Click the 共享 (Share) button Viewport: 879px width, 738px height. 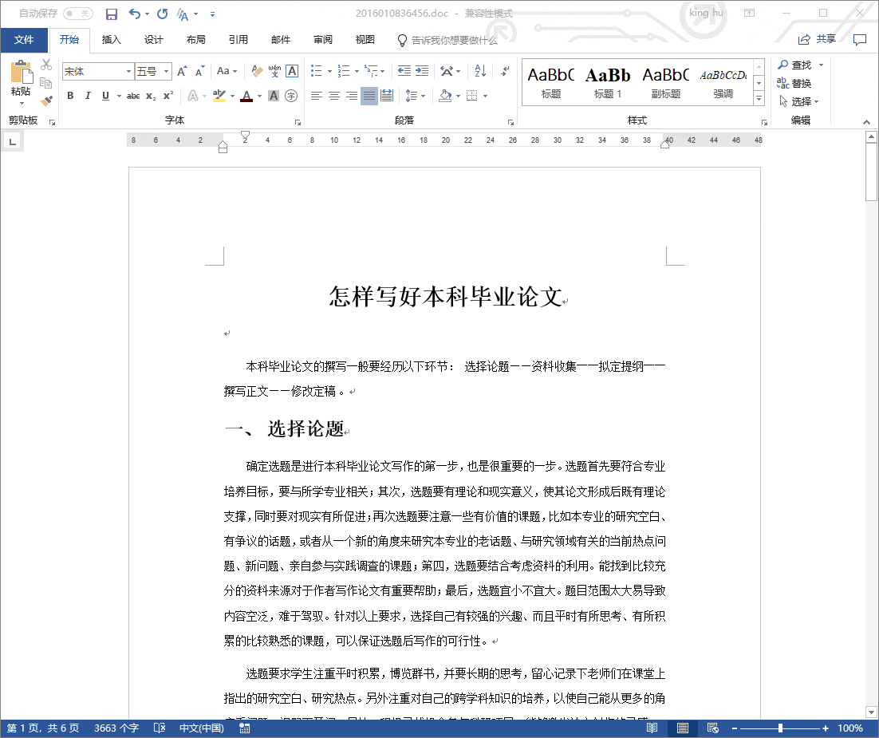[x=825, y=38]
